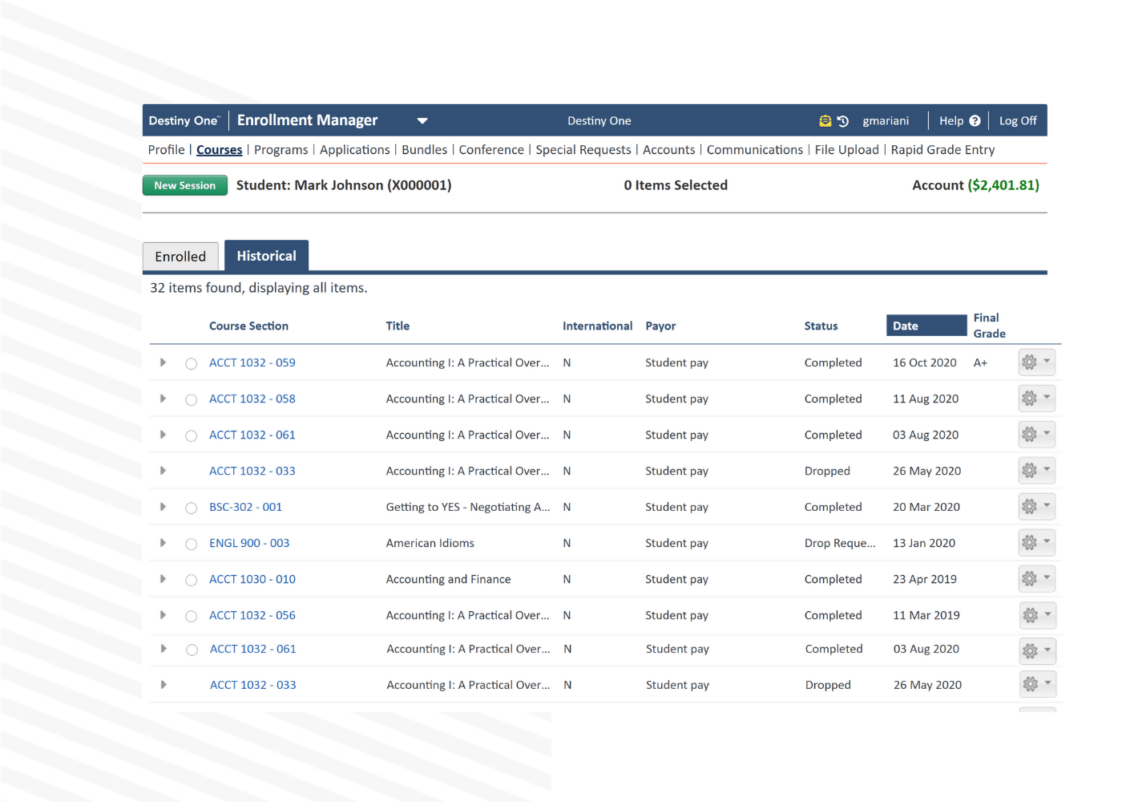The width and height of the screenshot is (1122, 802).
Task: Expand the details for ACCT 1032 - 059
Action: point(163,363)
